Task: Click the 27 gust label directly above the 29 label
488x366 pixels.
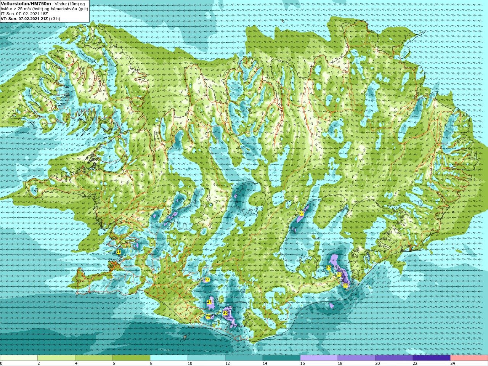Action: click(x=209, y=302)
